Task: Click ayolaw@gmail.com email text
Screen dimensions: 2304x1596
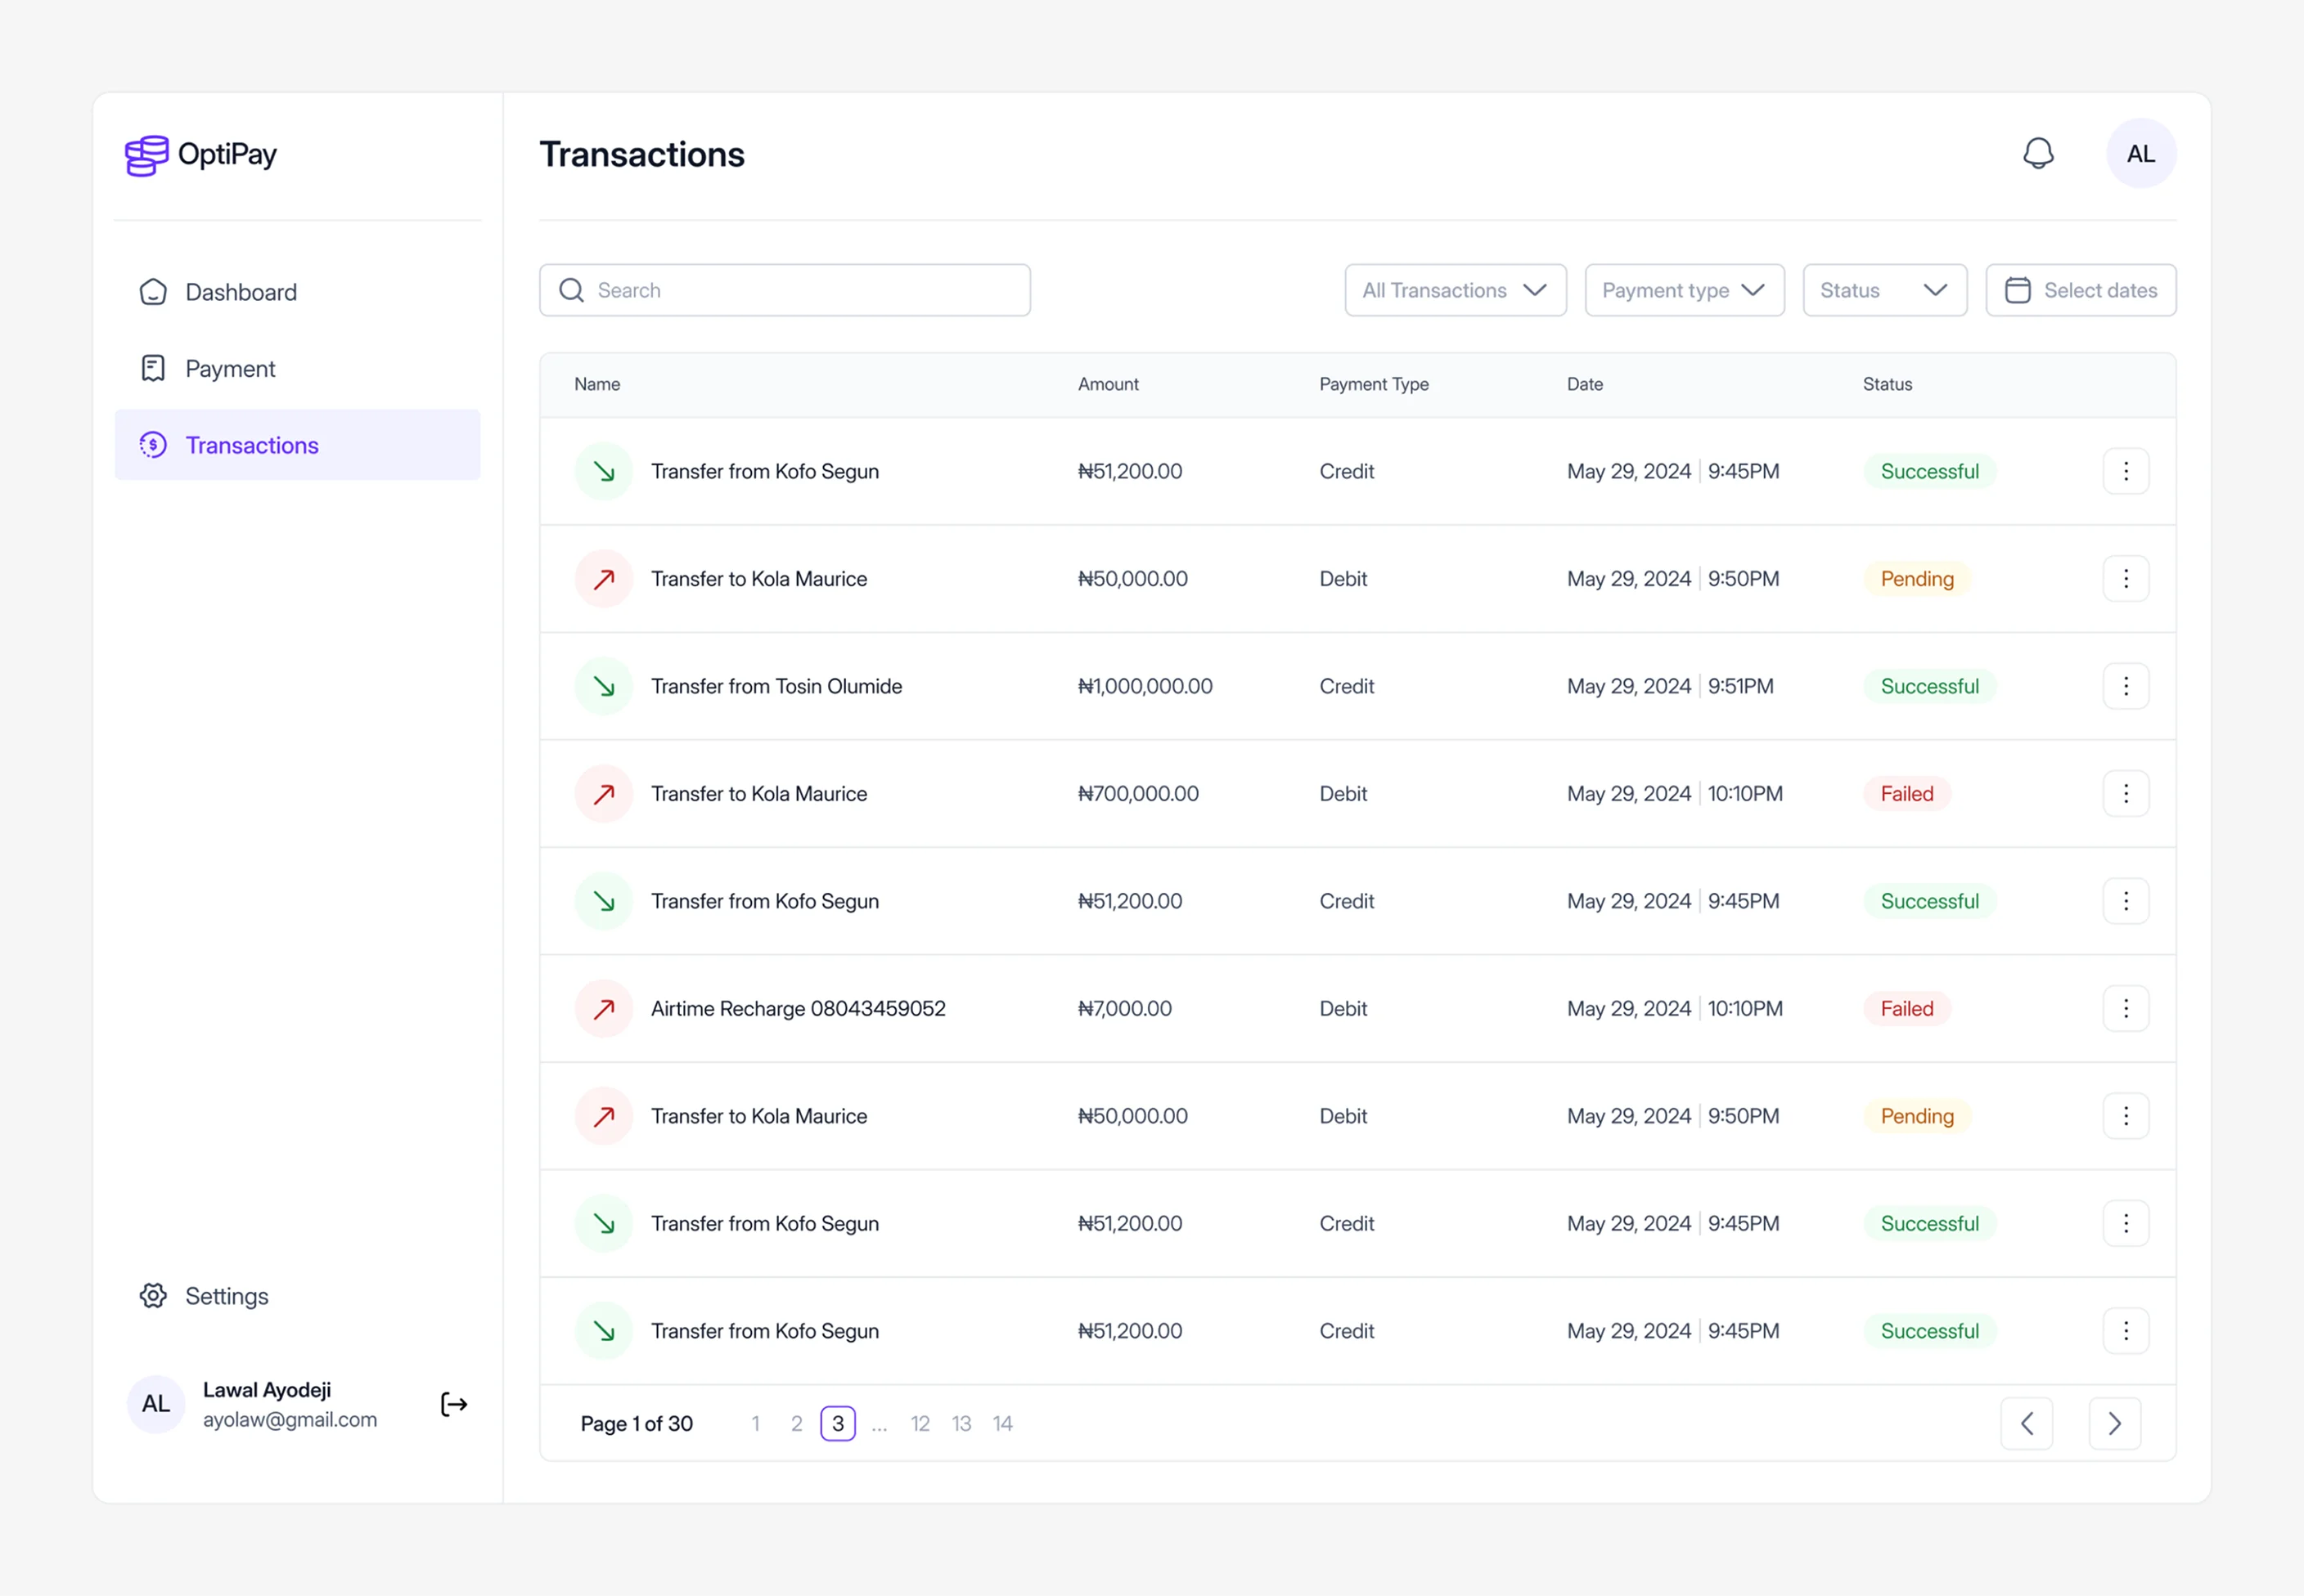Action: point(290,1420)
